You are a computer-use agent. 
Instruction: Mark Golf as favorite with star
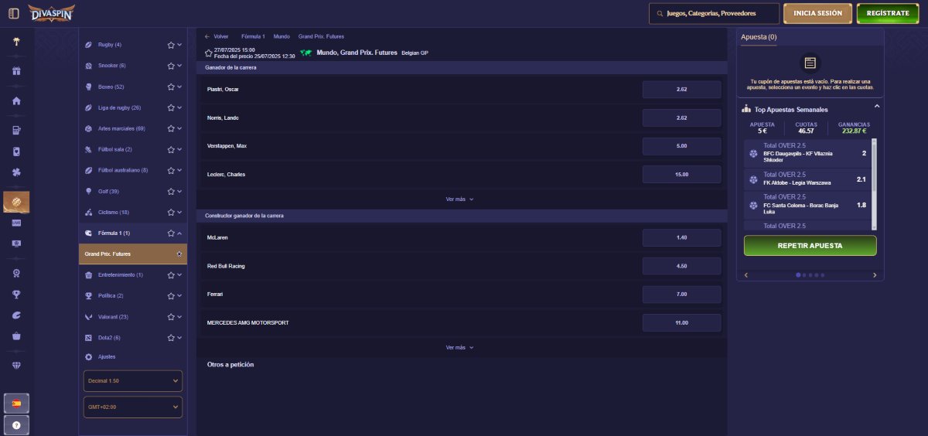171,191
